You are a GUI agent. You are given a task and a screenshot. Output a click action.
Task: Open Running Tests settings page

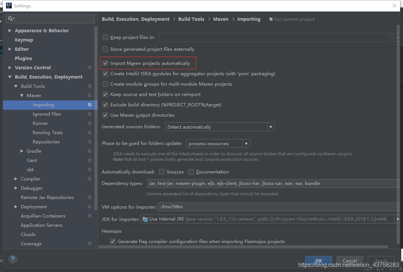[48, 133]
